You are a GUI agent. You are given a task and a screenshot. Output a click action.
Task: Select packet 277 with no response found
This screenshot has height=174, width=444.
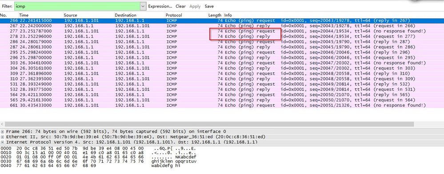click(x=222, y=31)
